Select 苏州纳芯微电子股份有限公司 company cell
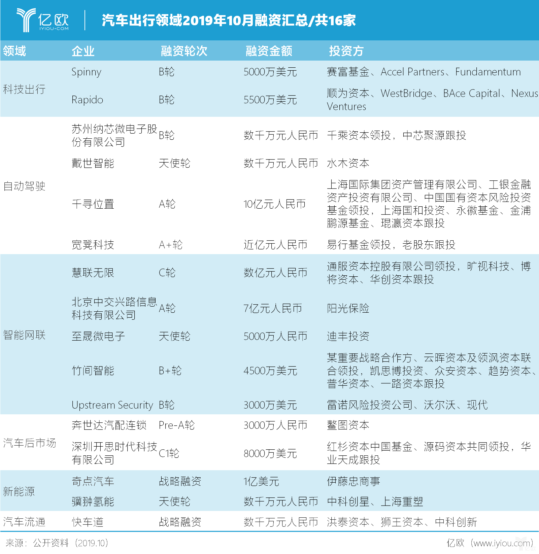The width and height of the screenshot is (539, 554). coord(114,135)
